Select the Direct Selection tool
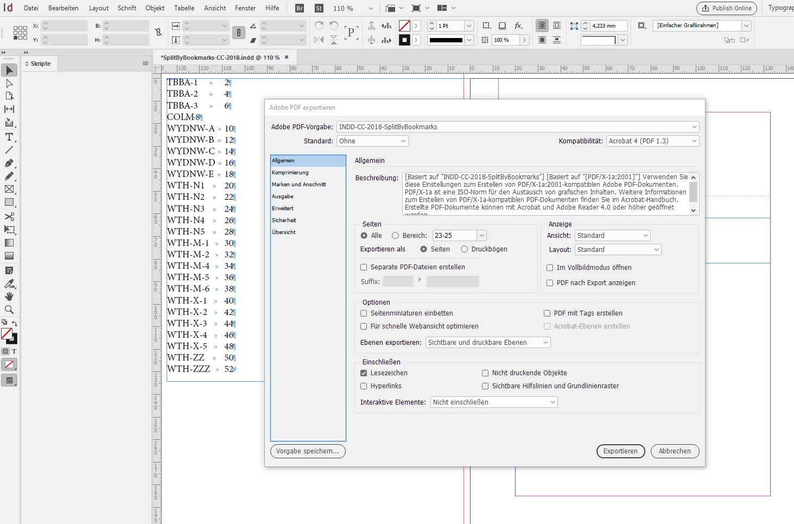Viewport: 794px width, 524px height. [9, 83]
